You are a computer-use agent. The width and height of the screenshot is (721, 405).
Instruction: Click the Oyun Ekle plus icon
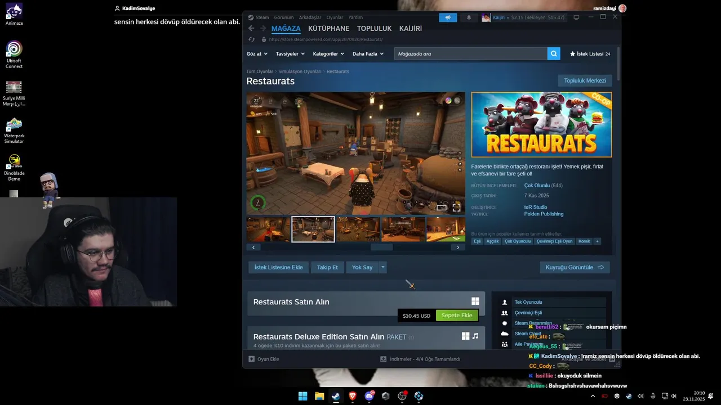point(252,359)
